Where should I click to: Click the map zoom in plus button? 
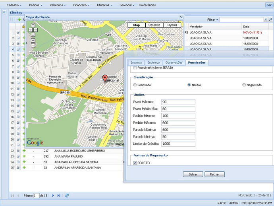pos(33,40)
